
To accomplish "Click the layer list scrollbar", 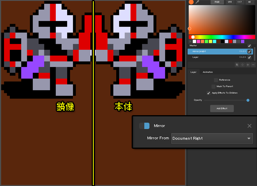I will click(254, 54).
